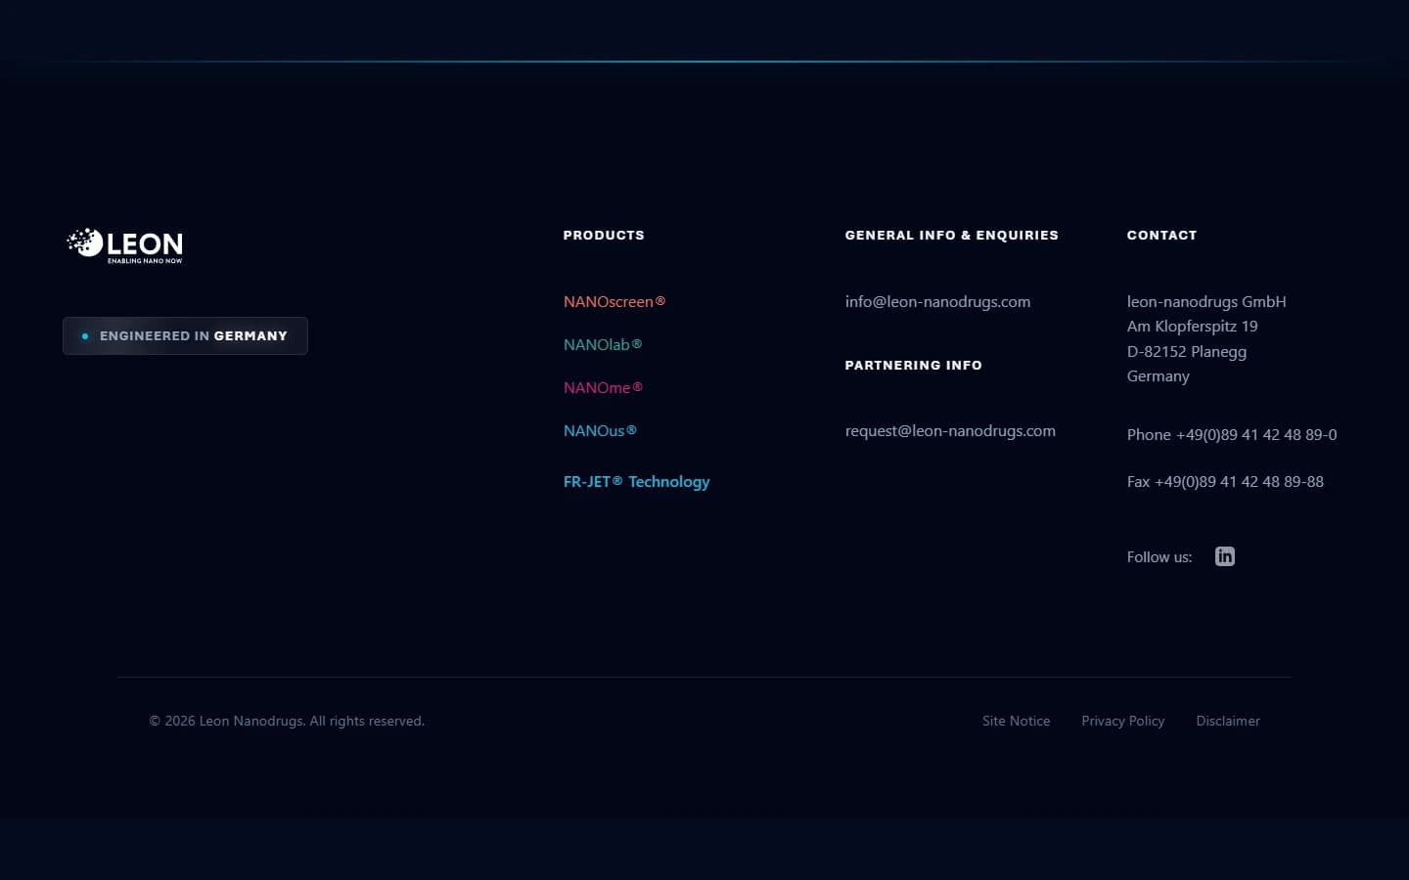Open the NANOscreen® product link
Screen dimensions: 1409x880
click(614, 301)
